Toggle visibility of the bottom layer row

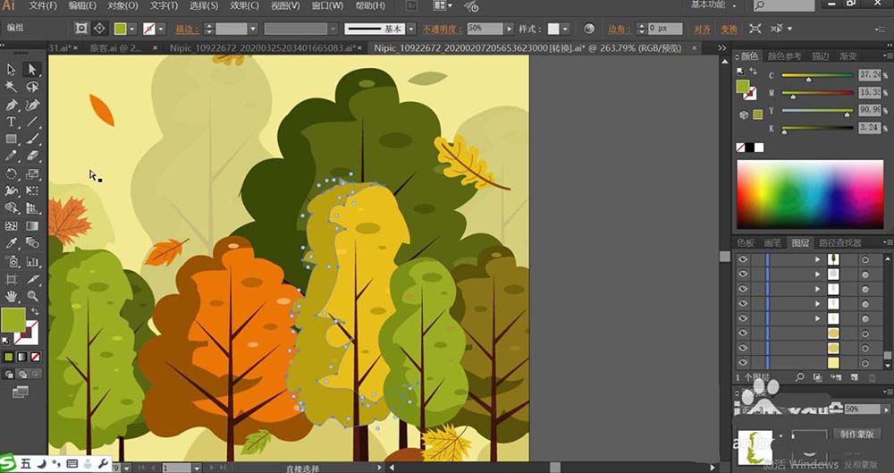click(742, 362)
